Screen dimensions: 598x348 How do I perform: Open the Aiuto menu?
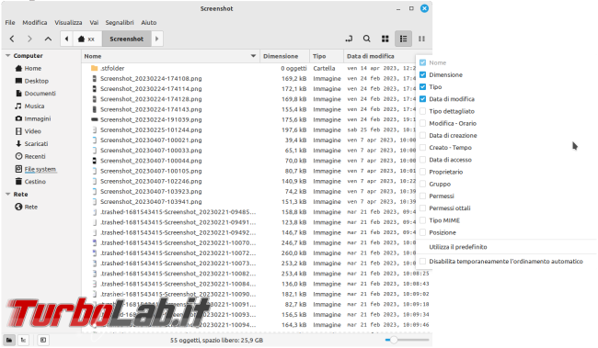149,22
